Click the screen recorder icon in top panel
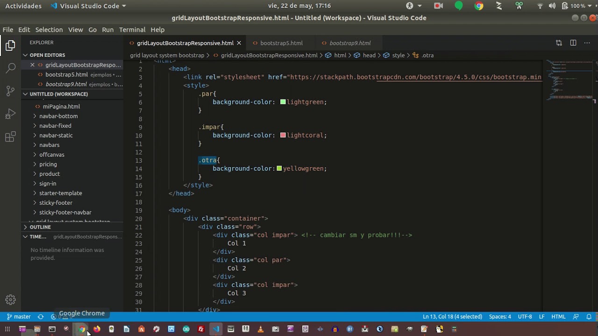The height and width of the screenshot is (336, 598). (x=438, y=6)
